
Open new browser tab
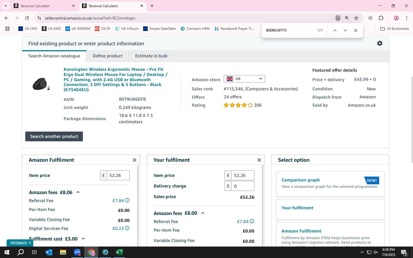[x=152, y=6]
